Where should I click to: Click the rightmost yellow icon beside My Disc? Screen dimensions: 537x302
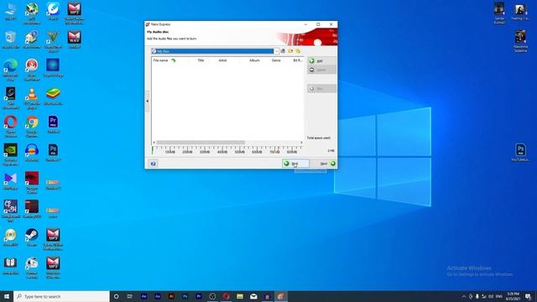pyautogui.click(x=298, y=51)
